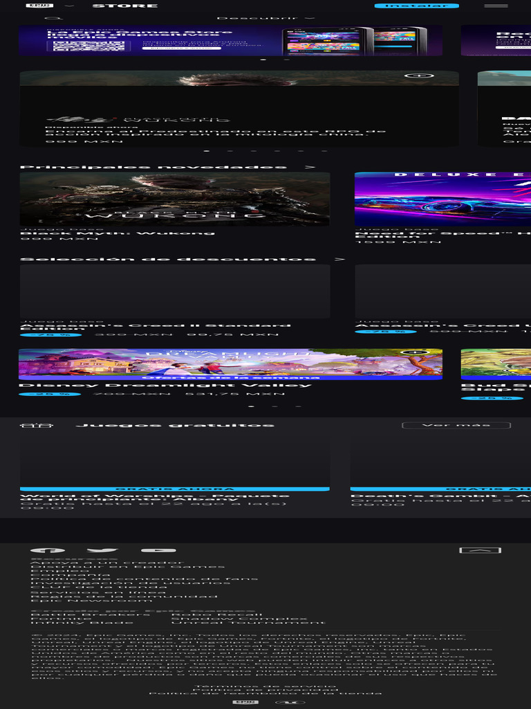Add Black Myth Wukong hero to wishlist
The width and height of the screenshot is (531, 709).
(418, 75)
